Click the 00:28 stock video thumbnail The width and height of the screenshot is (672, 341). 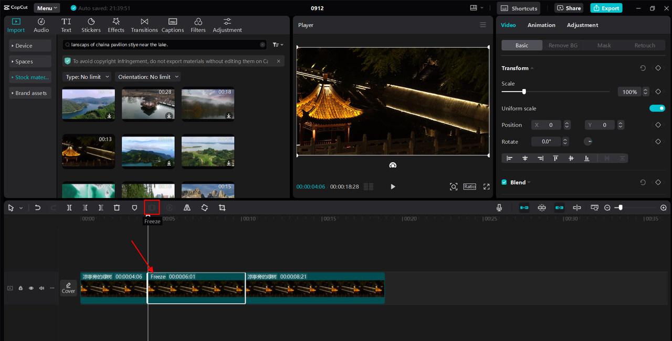pos(148,104)
